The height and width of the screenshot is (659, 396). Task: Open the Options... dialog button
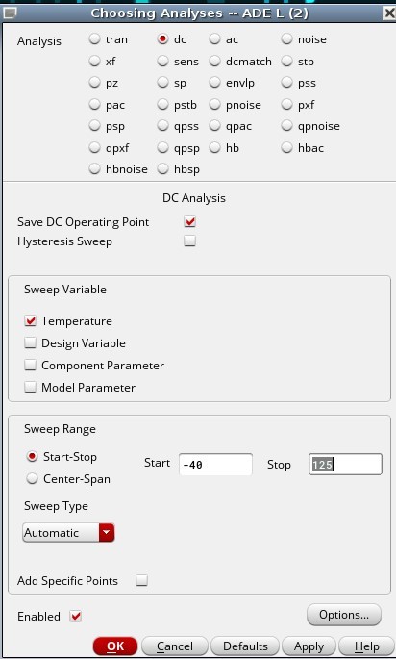tap(344, 615)
